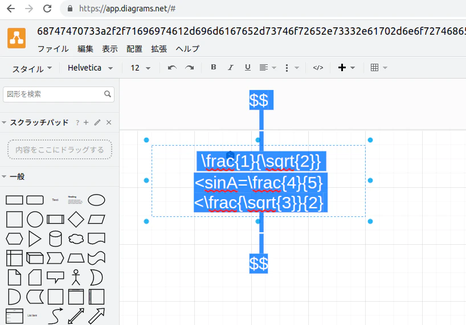Open the ファイル menu
466x325 pixels.
53,49
